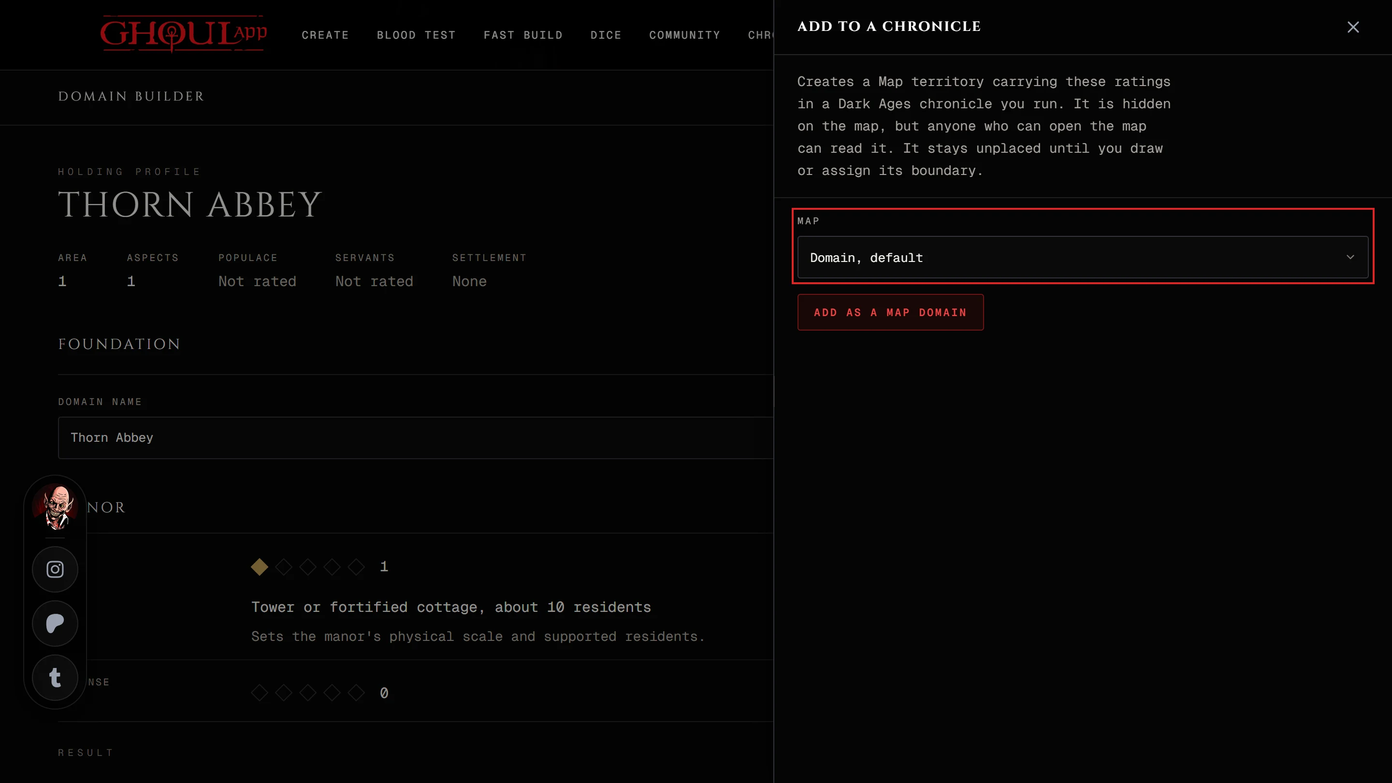
Task: Set defense rating to fifth diamond
Action: click(x=356, y=692)
